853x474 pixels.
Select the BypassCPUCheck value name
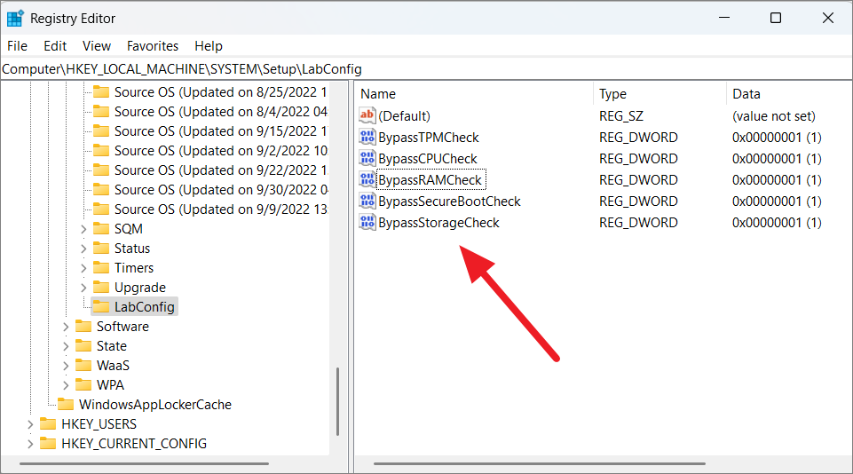click(x=428, y=158)
